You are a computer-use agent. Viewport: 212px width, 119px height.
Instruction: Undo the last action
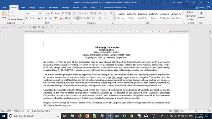pyautogui.click(x=24, y=27)
